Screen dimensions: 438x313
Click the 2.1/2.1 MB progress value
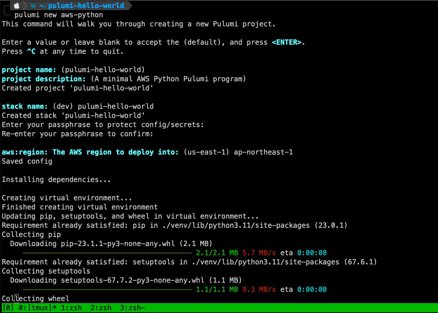pos(217,253)
